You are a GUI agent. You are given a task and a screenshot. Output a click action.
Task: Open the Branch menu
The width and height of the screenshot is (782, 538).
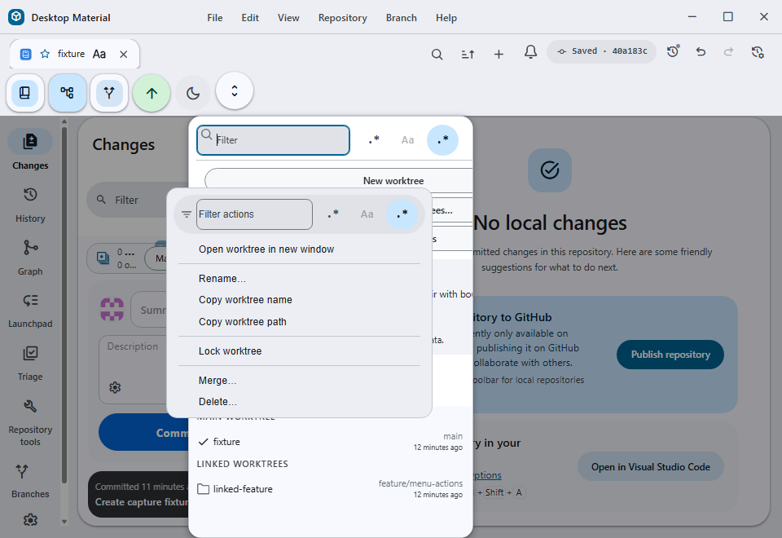402,17
